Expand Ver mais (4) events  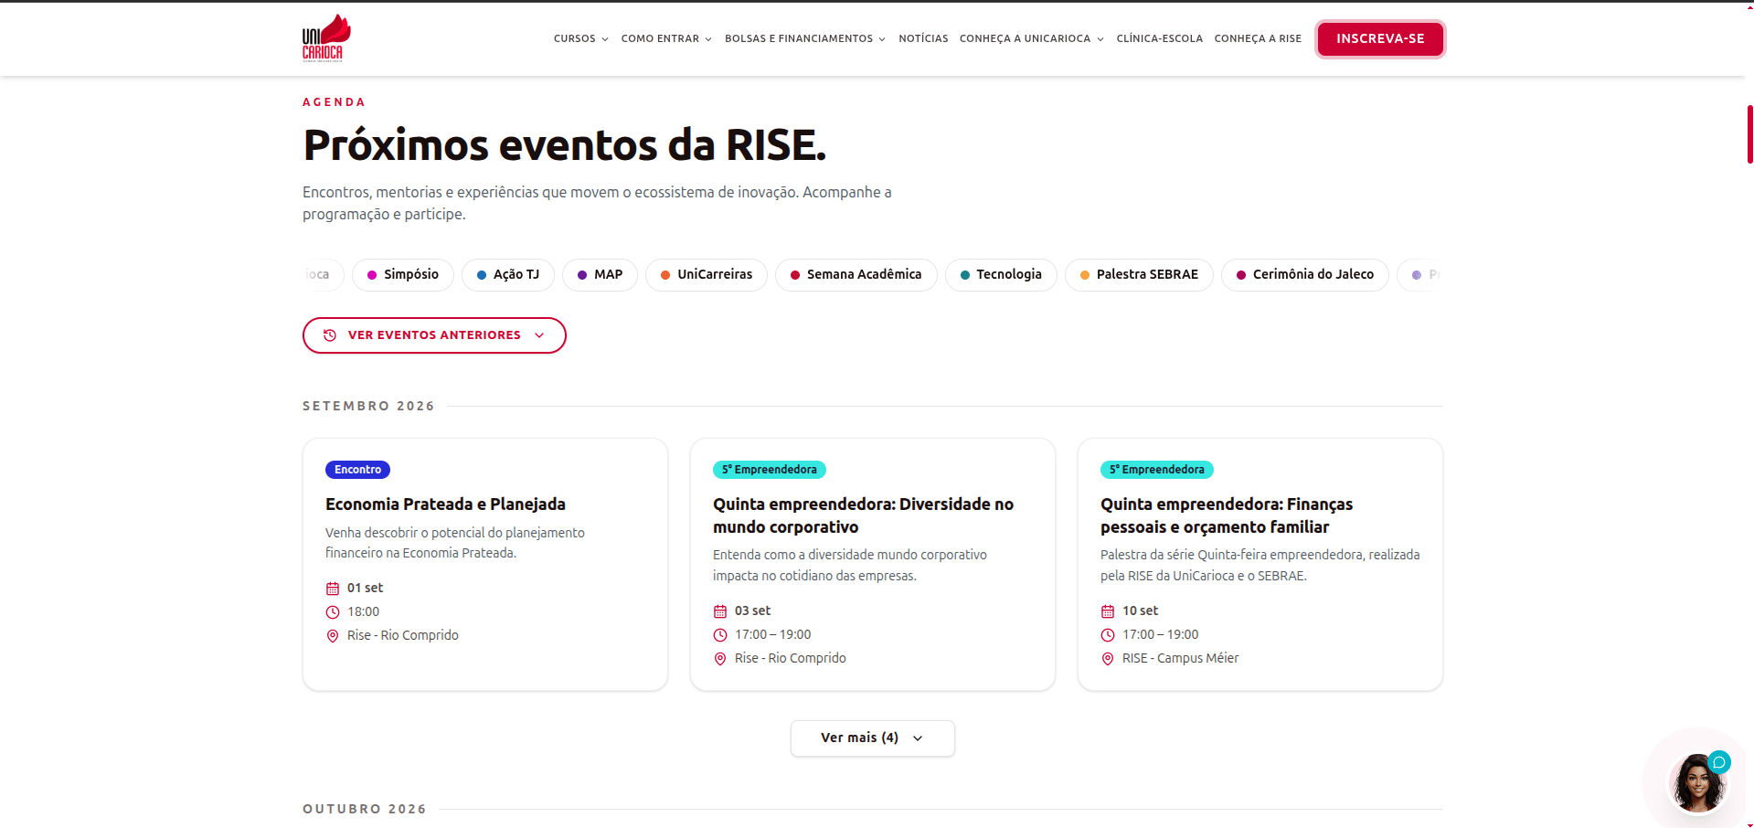pos(873,738)
